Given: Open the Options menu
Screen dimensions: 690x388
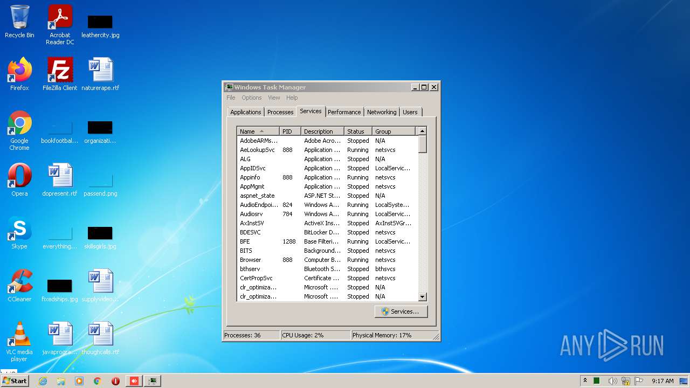Looking at the screenshot, I should point(251,98).
